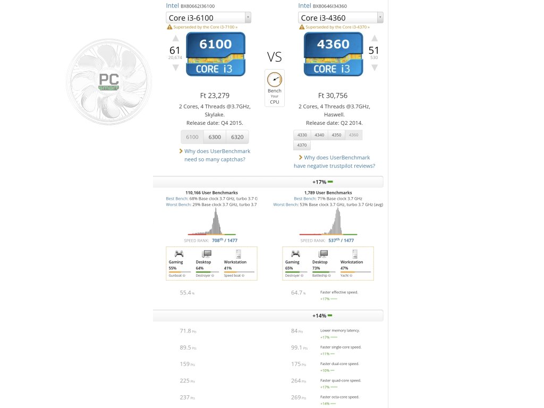Click the 269 Pts octa-core score
Image resolution: width=544 pixels, height=408 pixels.
click(x=299, y=397)
